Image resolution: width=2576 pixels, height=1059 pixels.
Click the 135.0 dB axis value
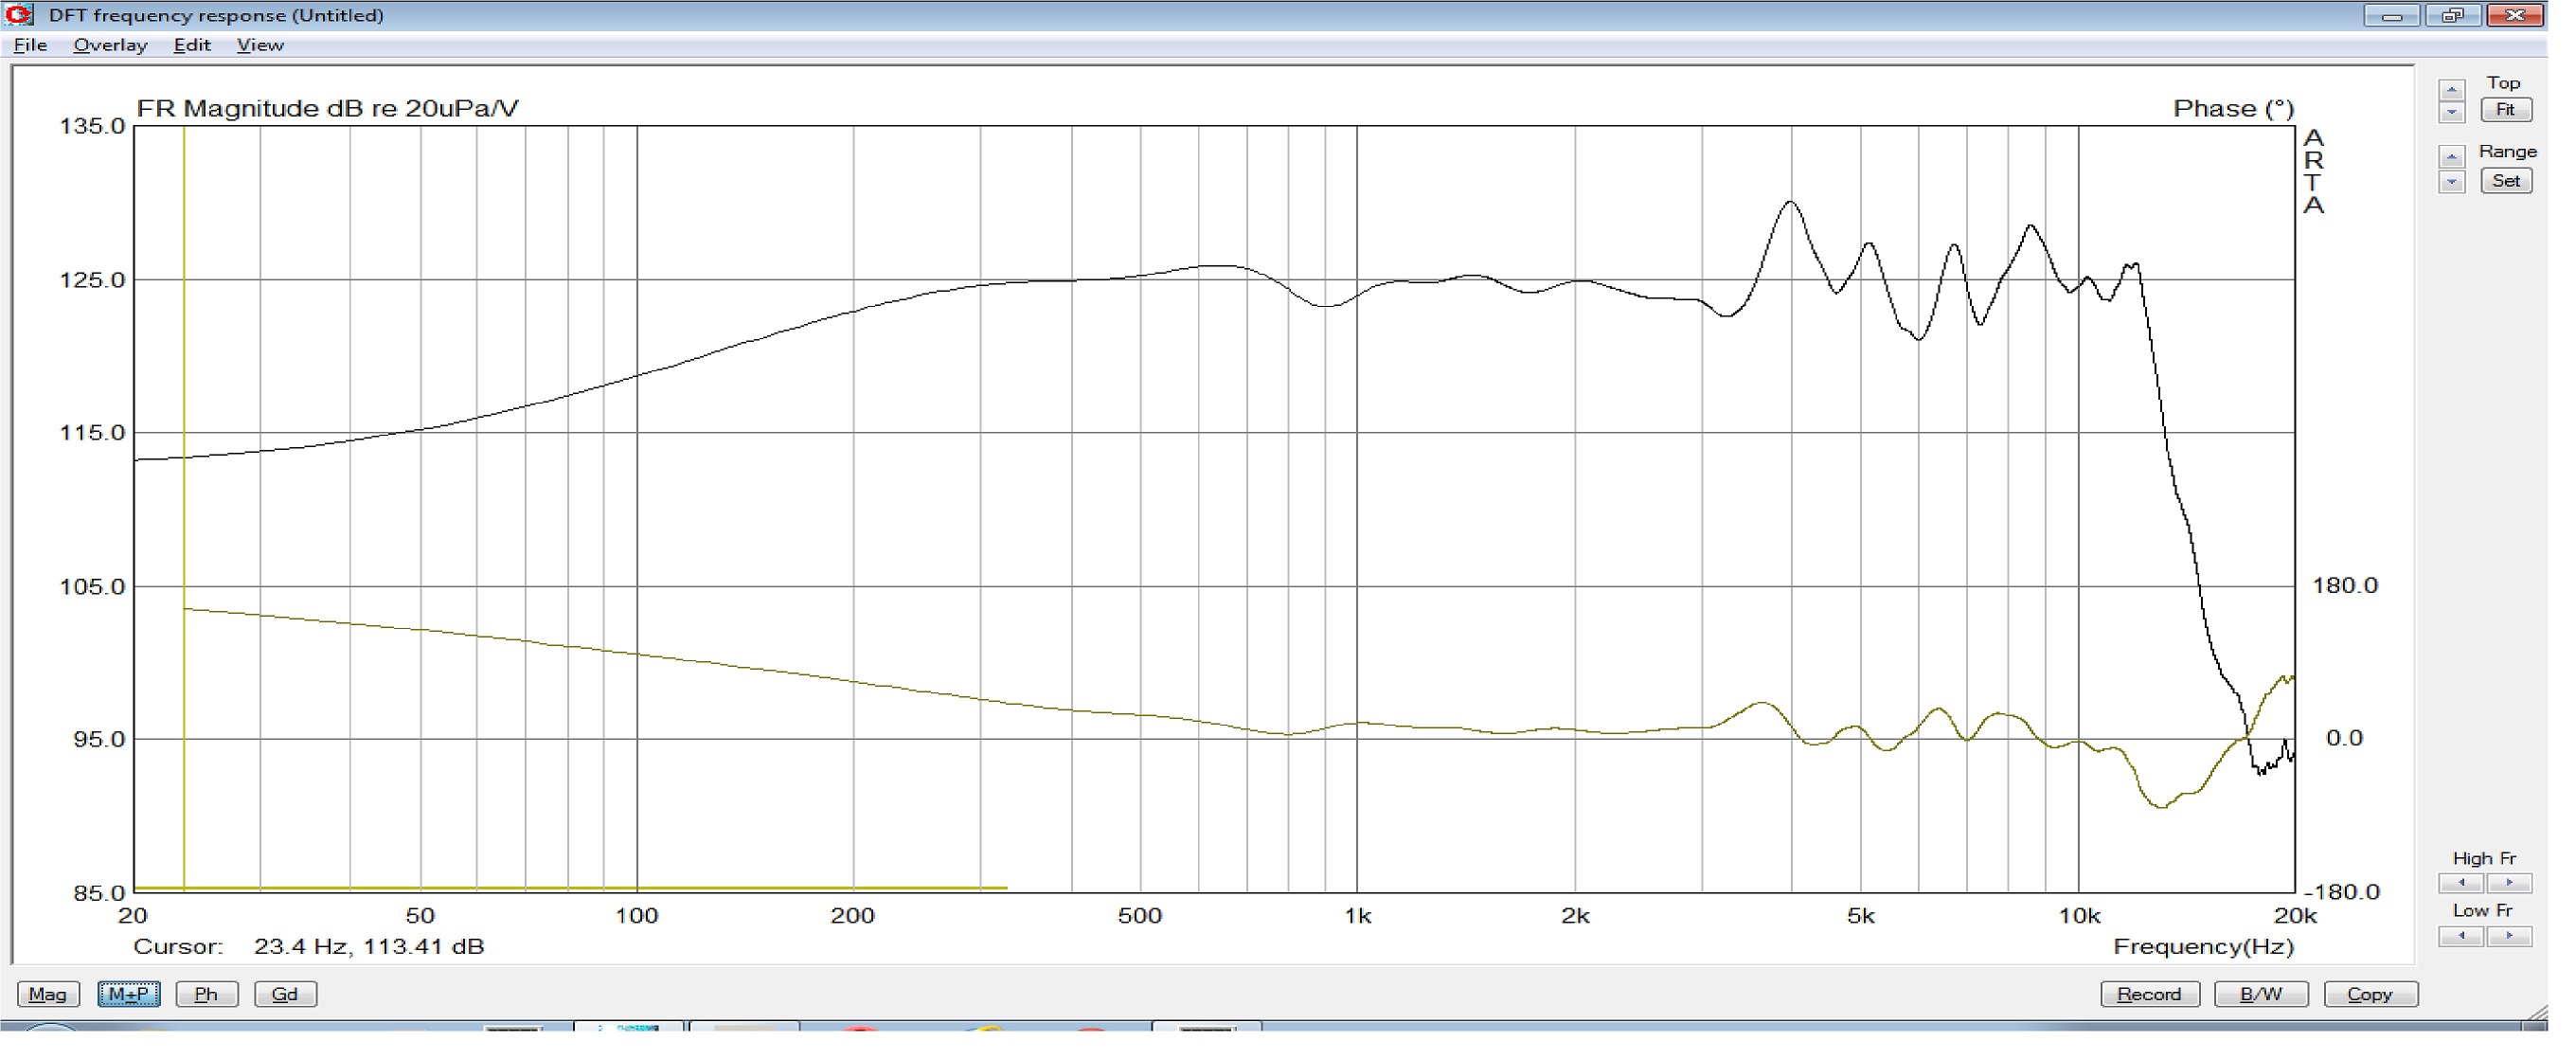pos(93,126)
